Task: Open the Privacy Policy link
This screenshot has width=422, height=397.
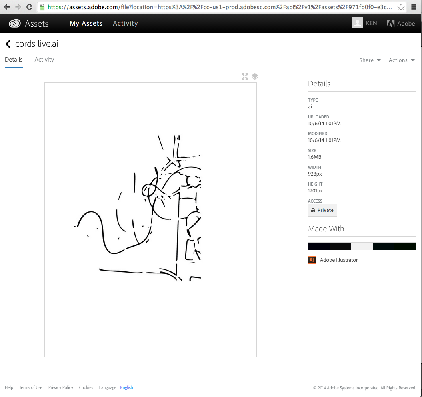Action: click(61, 387)
